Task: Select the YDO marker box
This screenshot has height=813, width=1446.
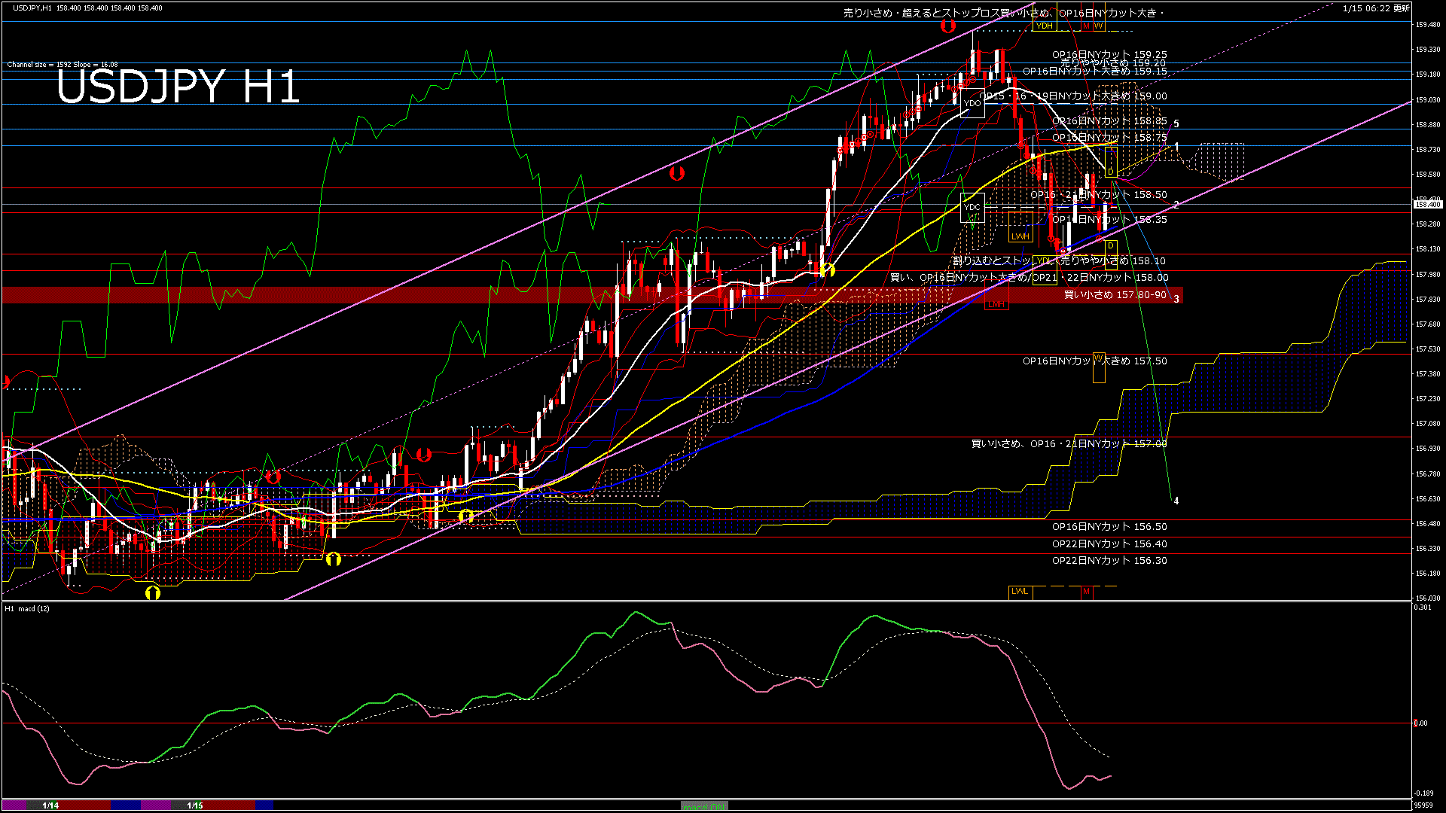Action: (x=972, y=103)
